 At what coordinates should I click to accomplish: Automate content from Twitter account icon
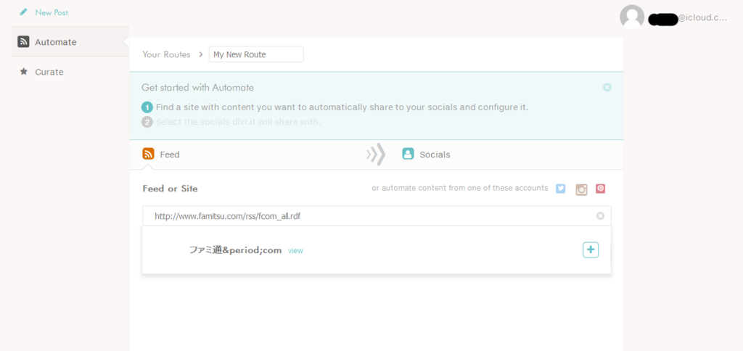coord(561,189)
